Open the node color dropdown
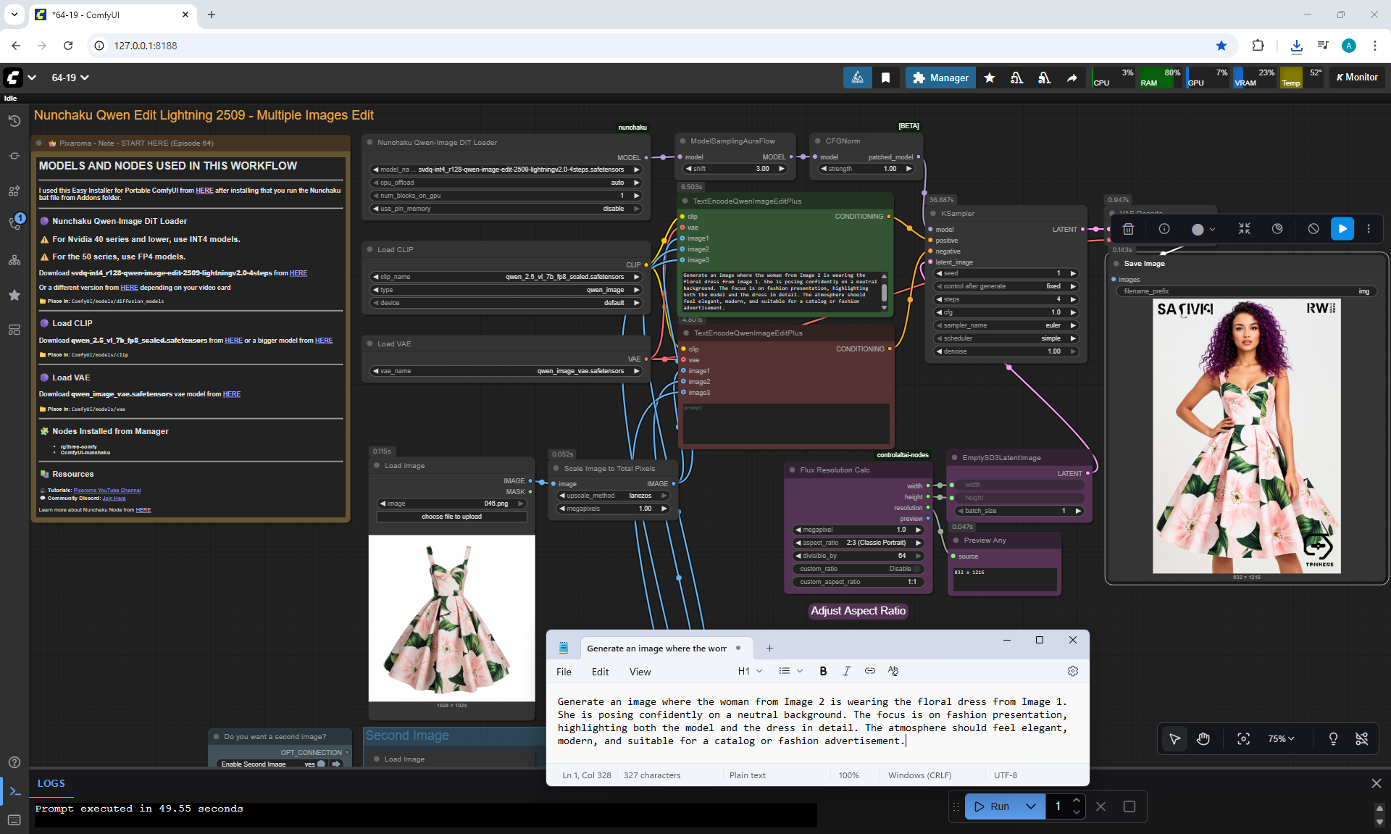 coord(1203,229)
